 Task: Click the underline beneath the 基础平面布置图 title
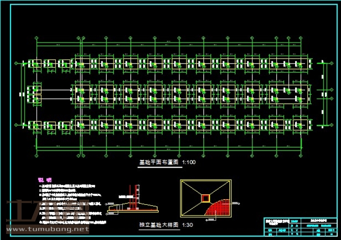[166, 167]
